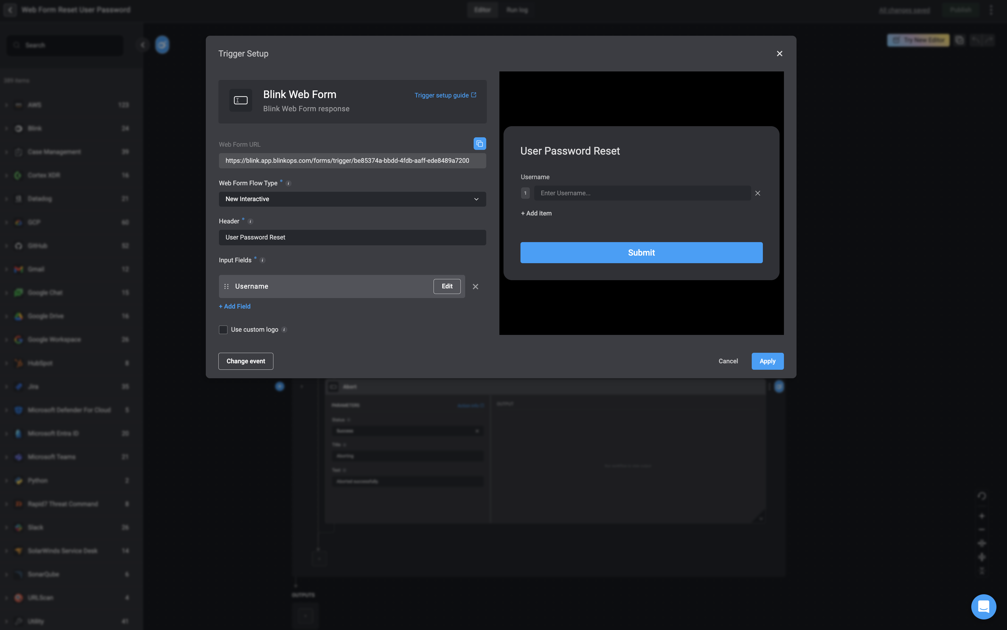The width and height of the screenshot is (1007, 630).
Task: Remove username item in preview
Action: (x=758, y=193)
